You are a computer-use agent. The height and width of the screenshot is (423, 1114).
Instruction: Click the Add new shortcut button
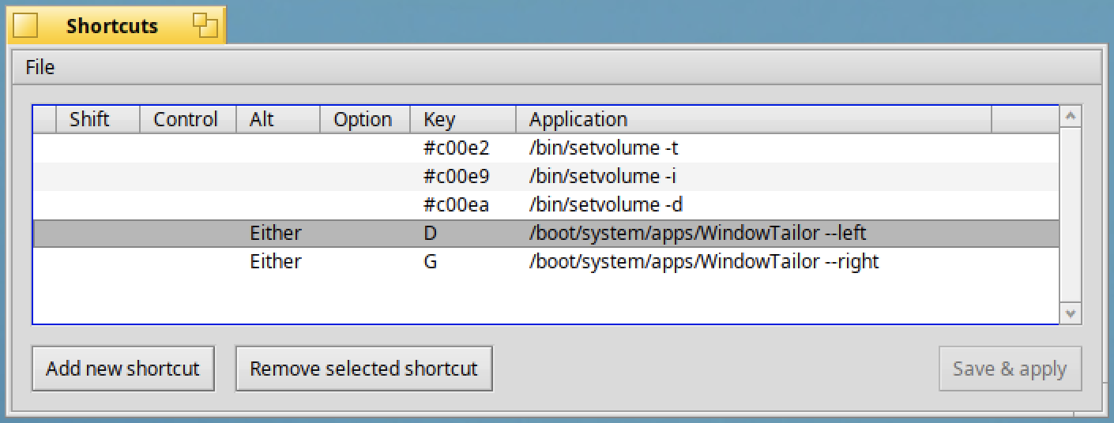click(123, 369)
